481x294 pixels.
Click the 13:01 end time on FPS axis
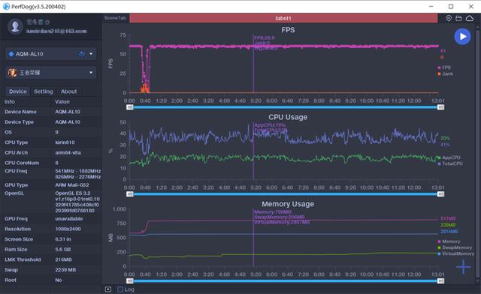point(437,100)
